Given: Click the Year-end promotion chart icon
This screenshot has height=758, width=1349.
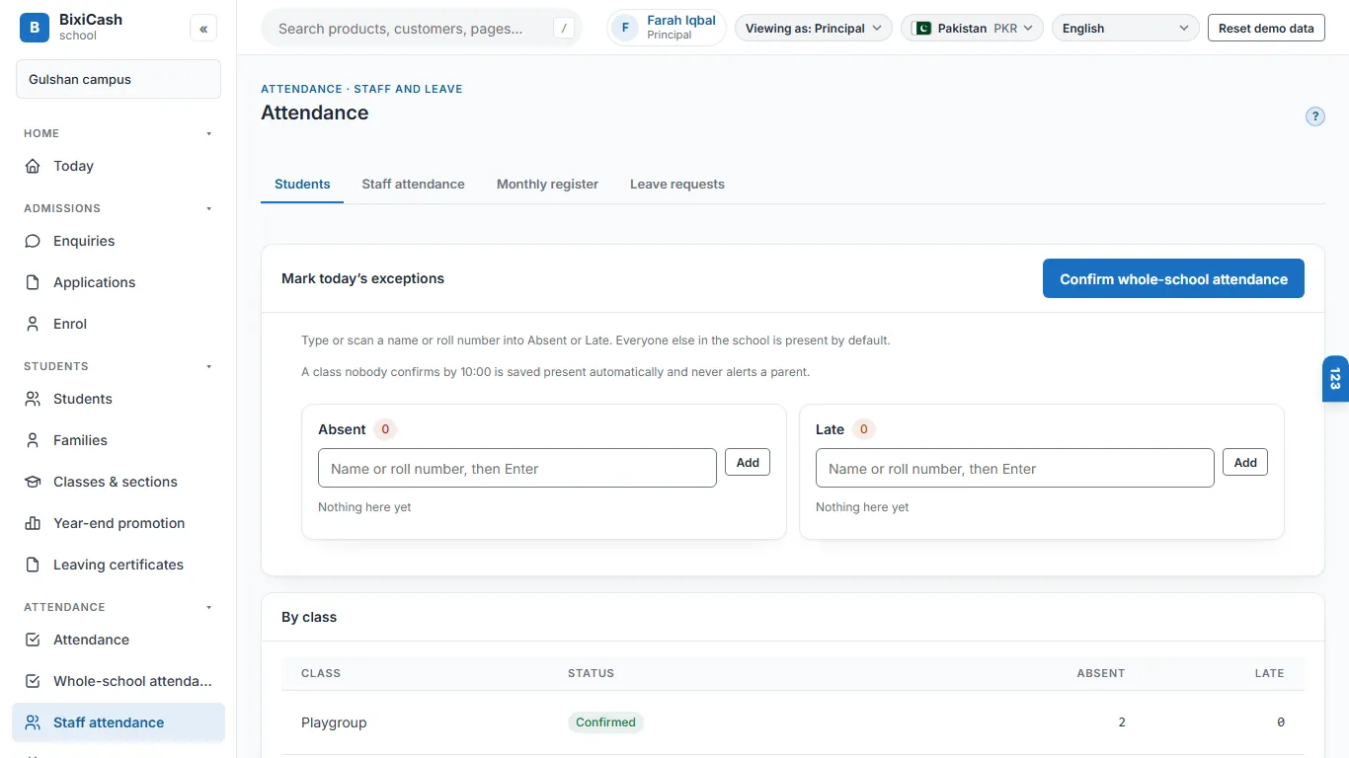Looking at the screenshot, I should (33, 523).
